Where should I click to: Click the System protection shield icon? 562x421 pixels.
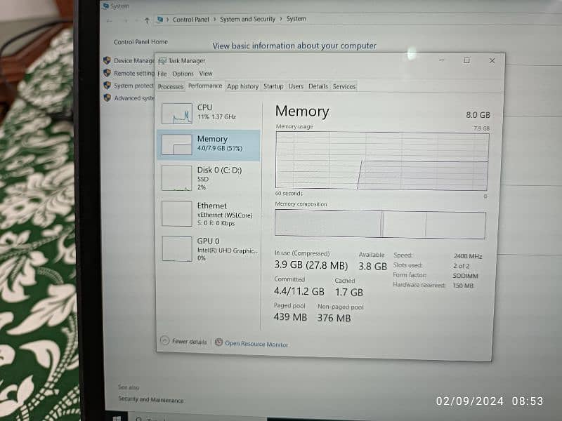pyautogui.click(x=107, y=86)
